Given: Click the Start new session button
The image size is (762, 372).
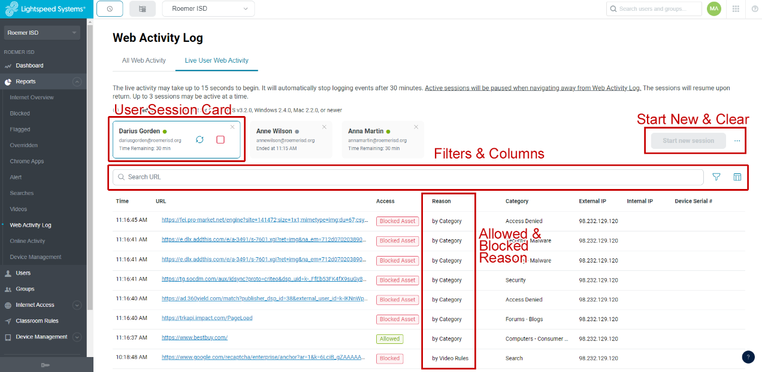Looking at the screenshot, I should 687,140.
